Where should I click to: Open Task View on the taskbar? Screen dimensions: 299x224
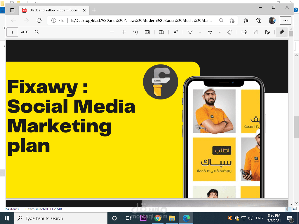click(128, 218)
